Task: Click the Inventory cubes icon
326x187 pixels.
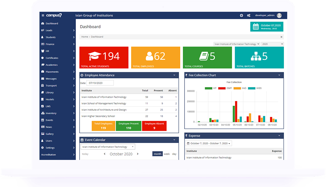Action: coord(43,113)
